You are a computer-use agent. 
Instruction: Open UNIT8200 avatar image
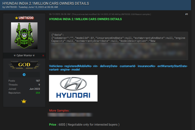pyautogui.click(x=24, y=35)
